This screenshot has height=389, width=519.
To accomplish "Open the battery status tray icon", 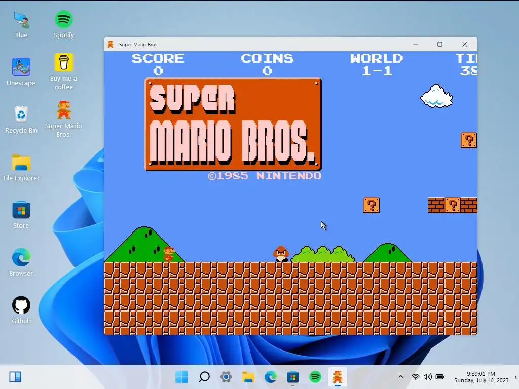I will tap(440, 377).
